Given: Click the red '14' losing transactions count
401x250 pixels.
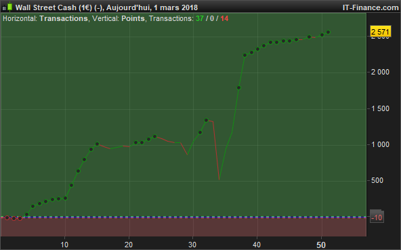Looking at the screenshot, I should click(x=224, y=18).
